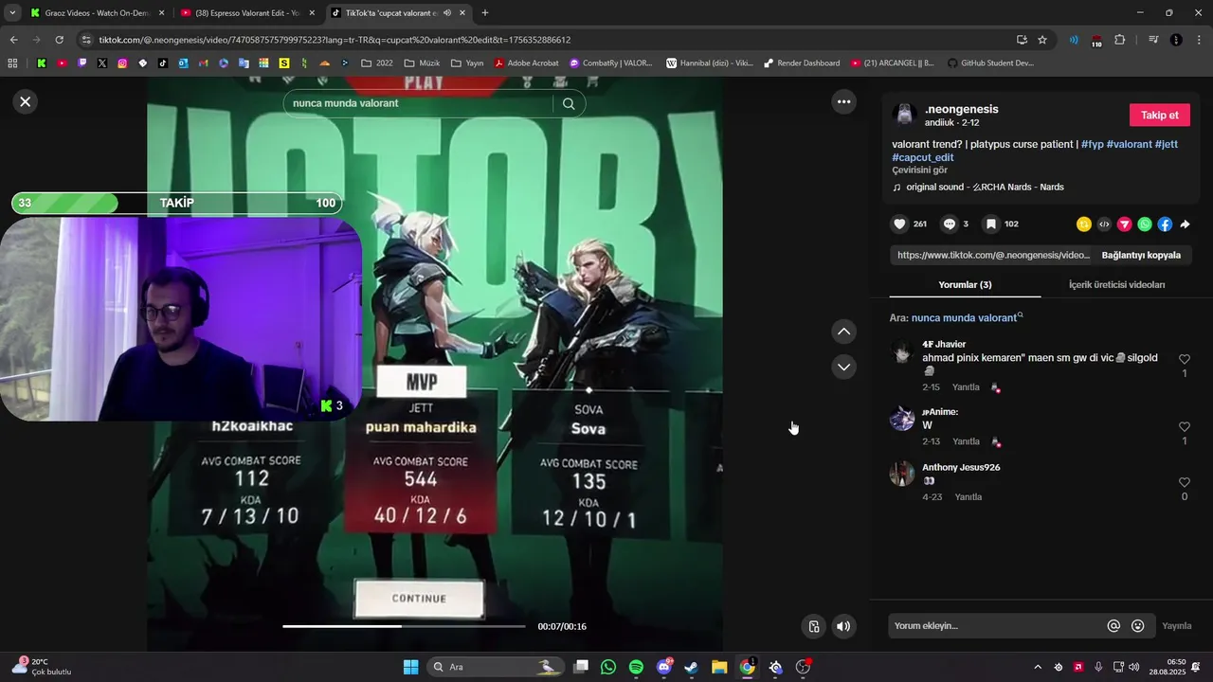Viewport: 1213px width, 682px height.
Task: Open the browser tab search dropdown
Action: tap(12, 13)
